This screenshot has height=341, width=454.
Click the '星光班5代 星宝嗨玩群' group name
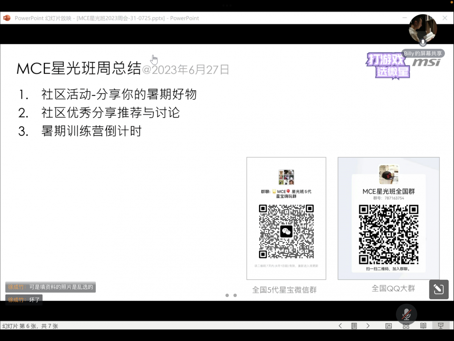286,194
